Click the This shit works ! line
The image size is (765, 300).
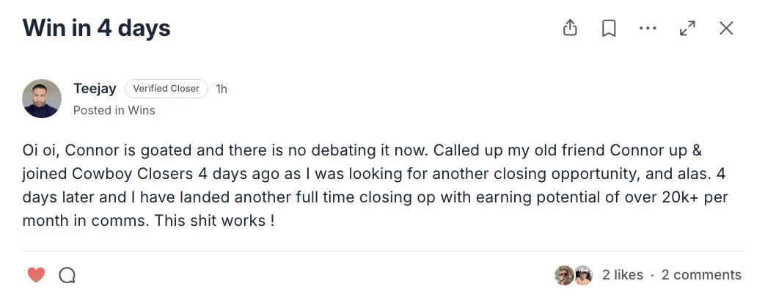pyautogui.click(x=215, y=221)
